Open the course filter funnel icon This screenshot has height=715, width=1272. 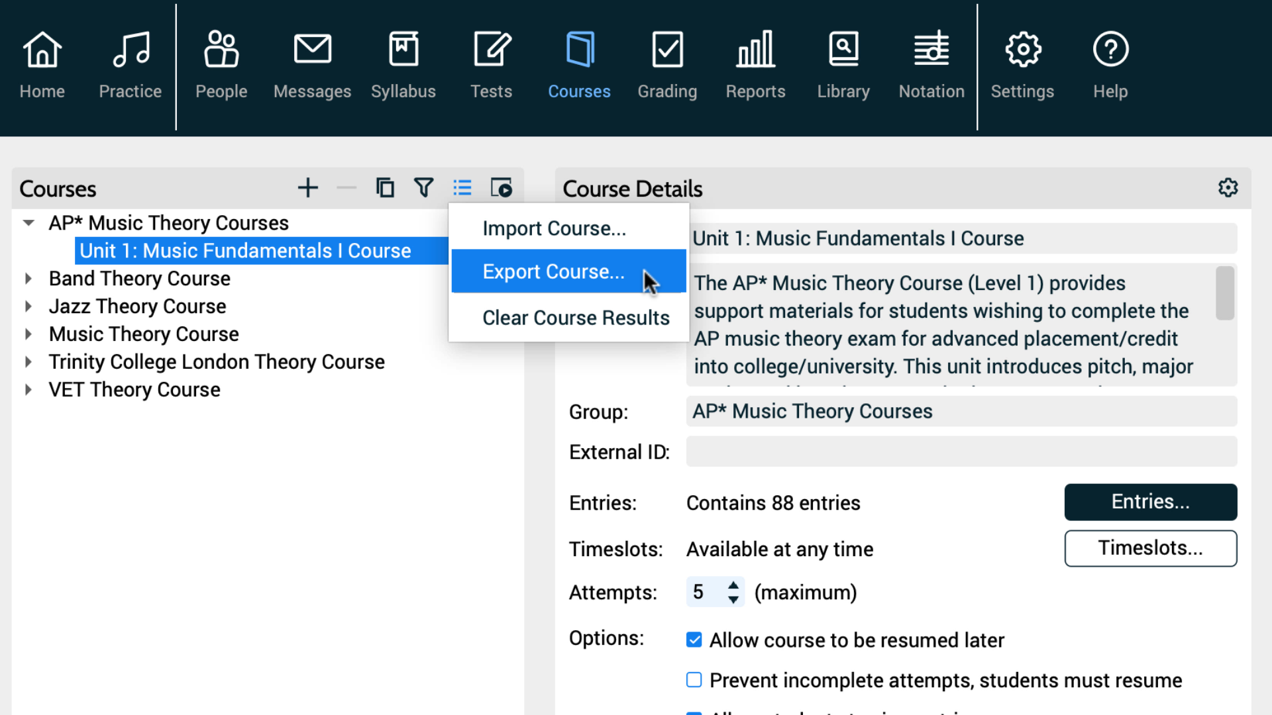423,188
